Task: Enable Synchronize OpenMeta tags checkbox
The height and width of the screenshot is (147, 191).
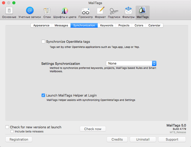Action: tap(43, 41)
